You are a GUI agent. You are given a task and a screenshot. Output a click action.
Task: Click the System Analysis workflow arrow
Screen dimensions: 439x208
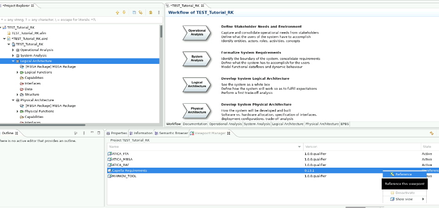point(196,58)
